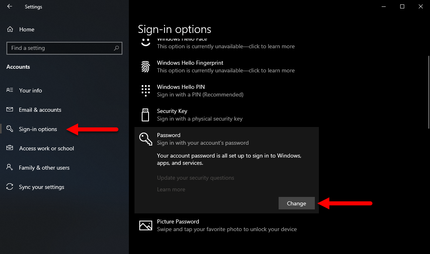
Task: Click the Security Key USB icon
Action: click(145, 115)
